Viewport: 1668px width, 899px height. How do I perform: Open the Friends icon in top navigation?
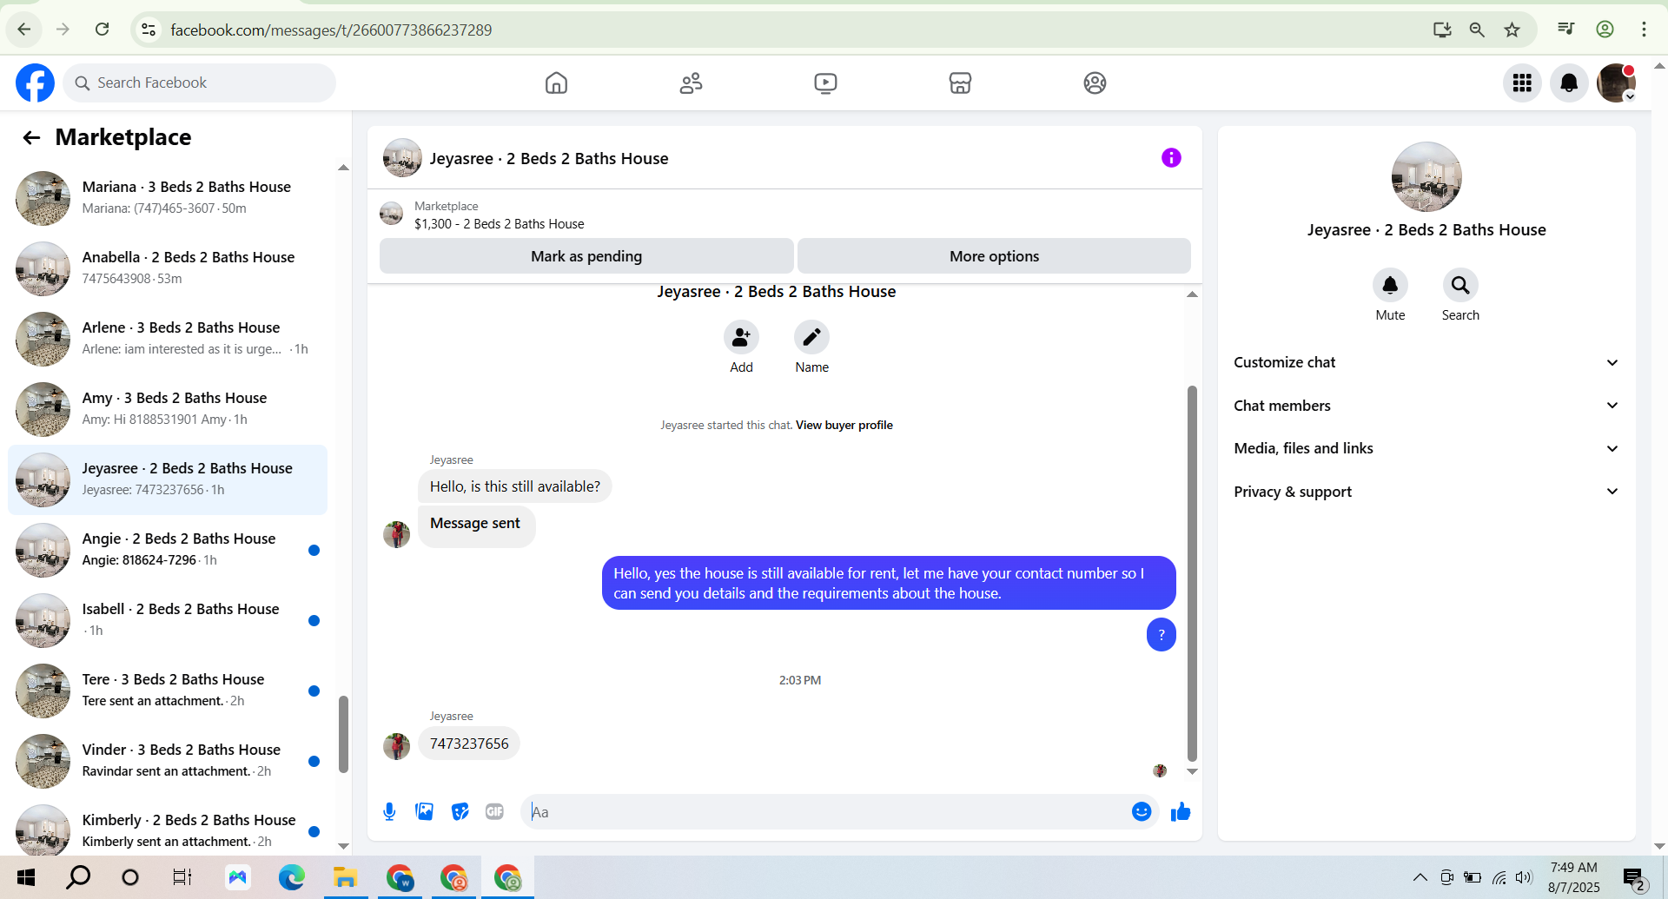[x=691, y=83]
